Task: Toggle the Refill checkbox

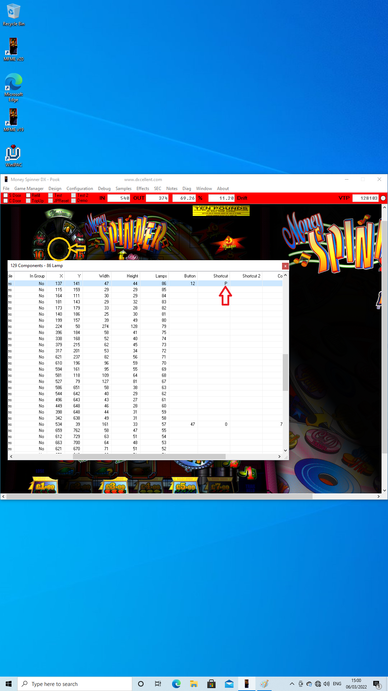Action: 28,195
